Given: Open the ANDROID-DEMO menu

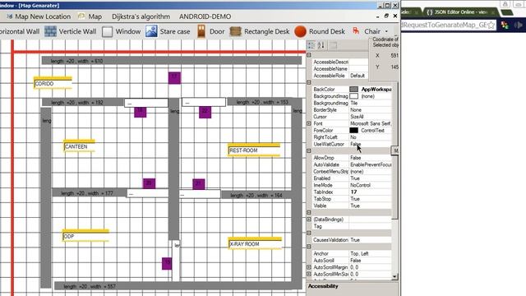Looking at the screenshot, I should click(x=205, y=16).
